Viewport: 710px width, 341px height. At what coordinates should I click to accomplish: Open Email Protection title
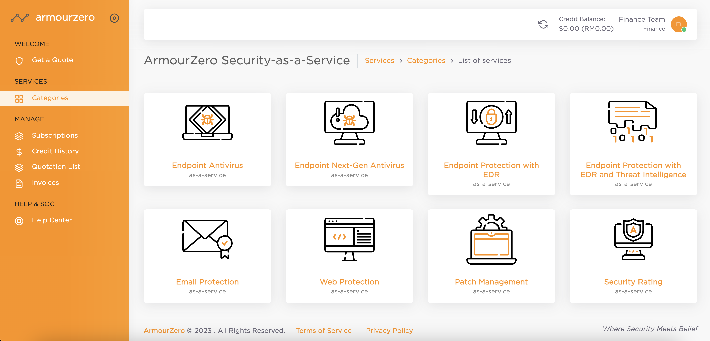coord(207,282)
